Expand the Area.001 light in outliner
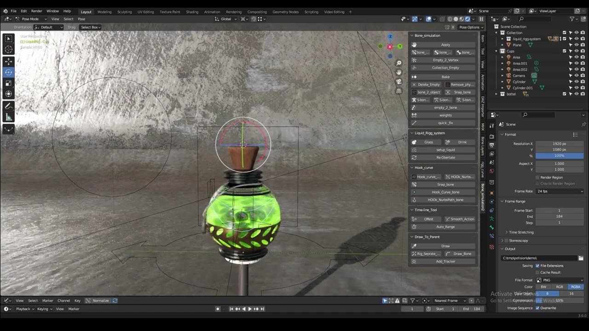Screen dimensions: 589x331 (x=502, y=63)
